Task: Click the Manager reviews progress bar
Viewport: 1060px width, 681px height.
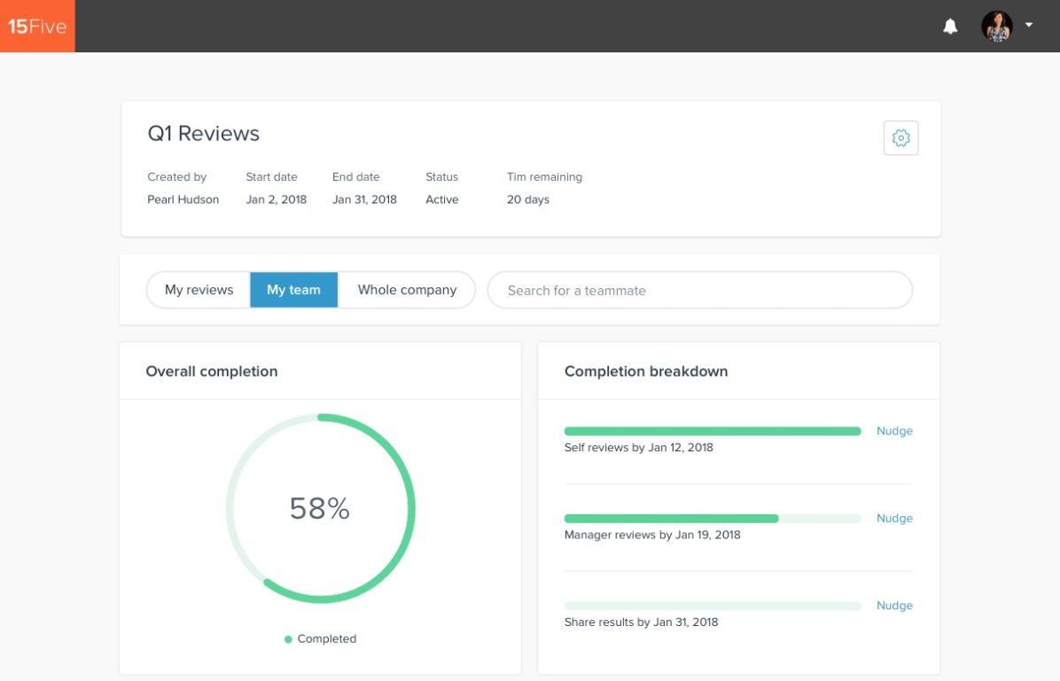Action: pyautogui.click(x=712, y=519)
